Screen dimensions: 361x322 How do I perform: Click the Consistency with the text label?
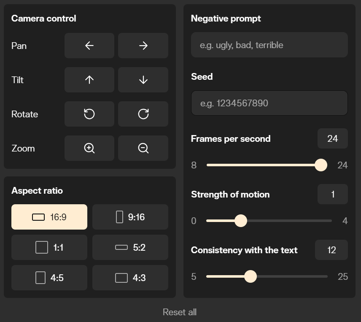click(244, 250)
